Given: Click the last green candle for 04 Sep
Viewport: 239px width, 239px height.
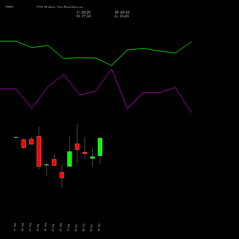Looking at the screenshot, I should (100, 147).
